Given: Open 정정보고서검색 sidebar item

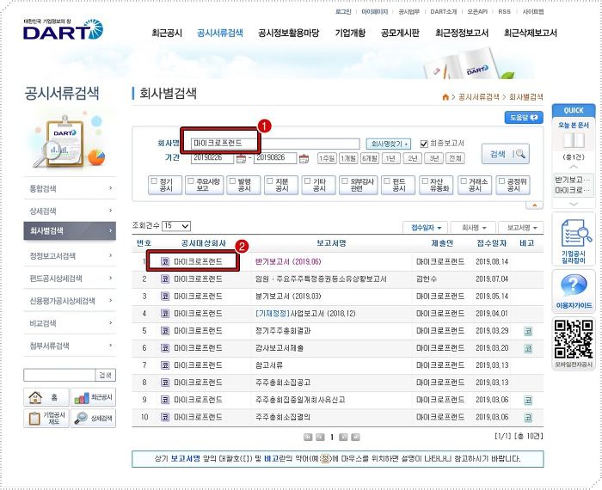Looking at the screenshot, I should coord(70,256).
